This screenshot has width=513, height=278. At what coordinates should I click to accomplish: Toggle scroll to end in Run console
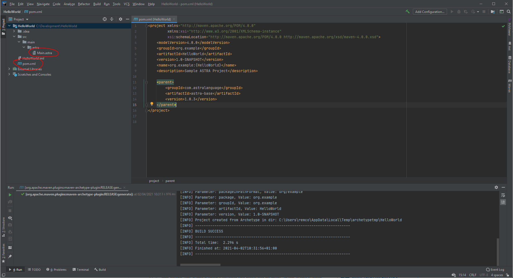tap(503, 202)
